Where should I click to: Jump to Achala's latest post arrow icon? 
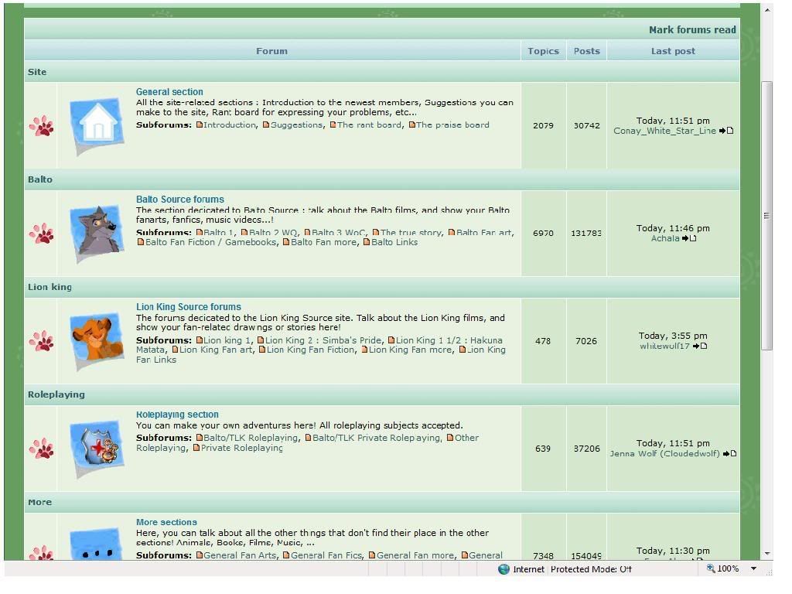[x=689, y=238]
